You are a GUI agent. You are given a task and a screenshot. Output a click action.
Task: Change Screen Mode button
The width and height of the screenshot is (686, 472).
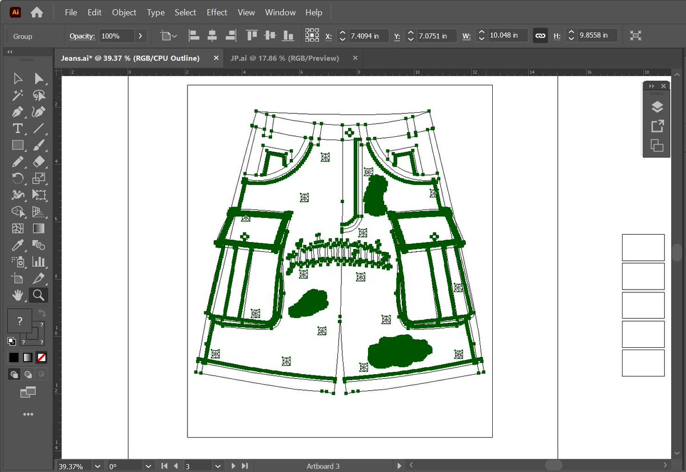pyautogui.click(x=27, y=392)
